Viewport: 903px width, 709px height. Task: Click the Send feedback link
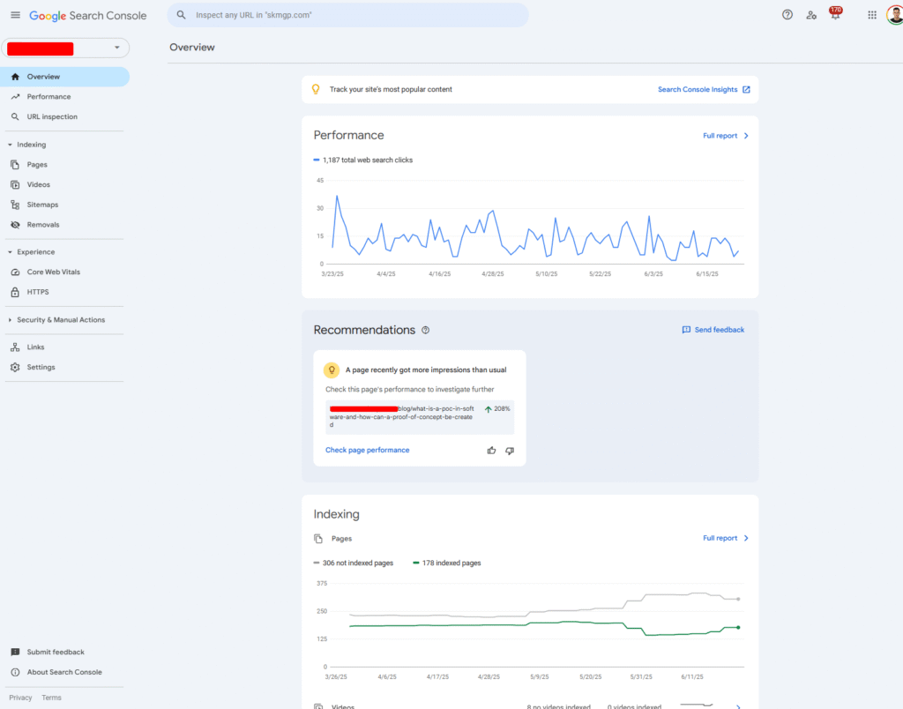[720, 330]
